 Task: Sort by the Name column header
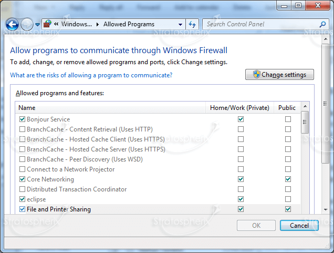[x=110, y=108]
